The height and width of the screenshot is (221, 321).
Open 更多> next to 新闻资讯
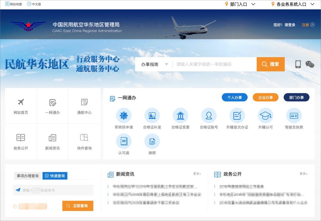click(197, 174)
